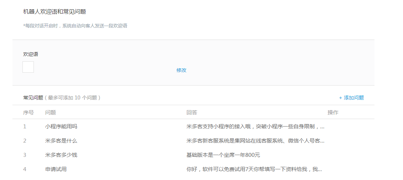This screenshot has height=180, width=403.
Task: Click row number 1 in the 序号 column
Action: (25, 127)
